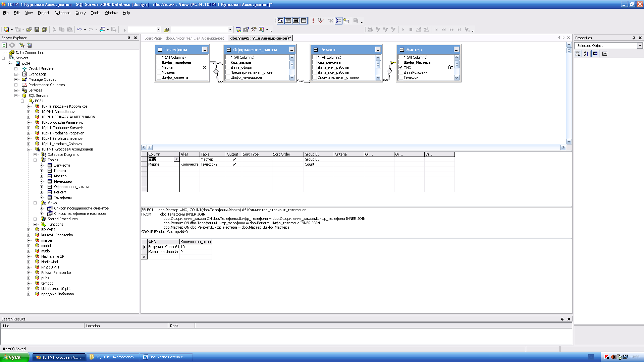Viewport: 644px width, 362px height.
Task: Click the Add Table icon
Action: [x=346, y=21]
